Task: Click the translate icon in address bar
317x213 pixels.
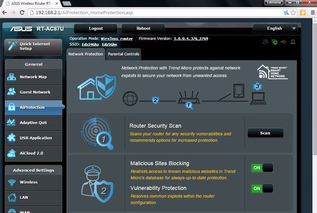Action: point(286,13)
